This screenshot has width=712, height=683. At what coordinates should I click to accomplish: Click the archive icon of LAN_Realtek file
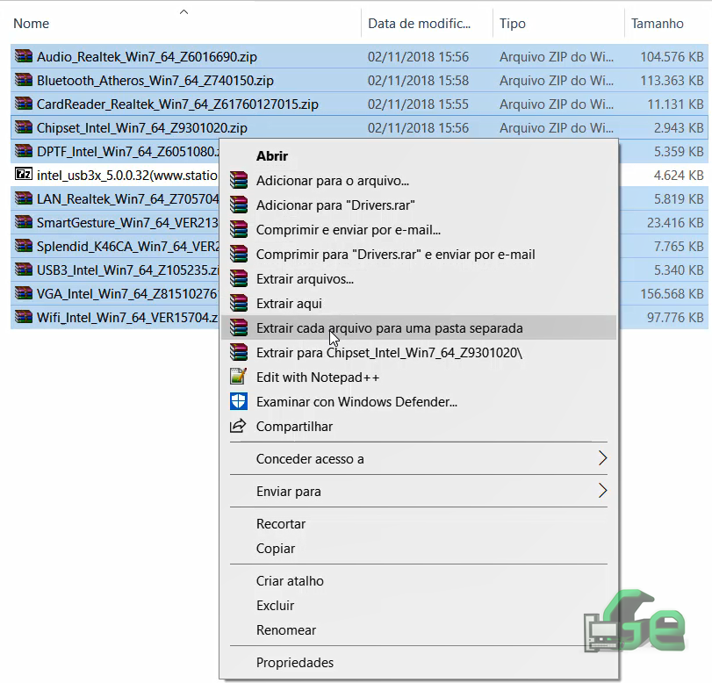pos(24,198)
